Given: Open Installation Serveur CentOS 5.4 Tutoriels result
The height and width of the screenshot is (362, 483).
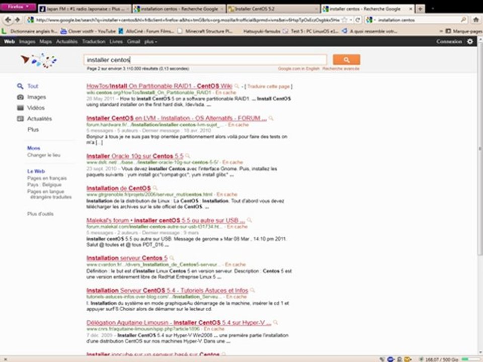Looking at the screenshot, I should coord(167,290).
